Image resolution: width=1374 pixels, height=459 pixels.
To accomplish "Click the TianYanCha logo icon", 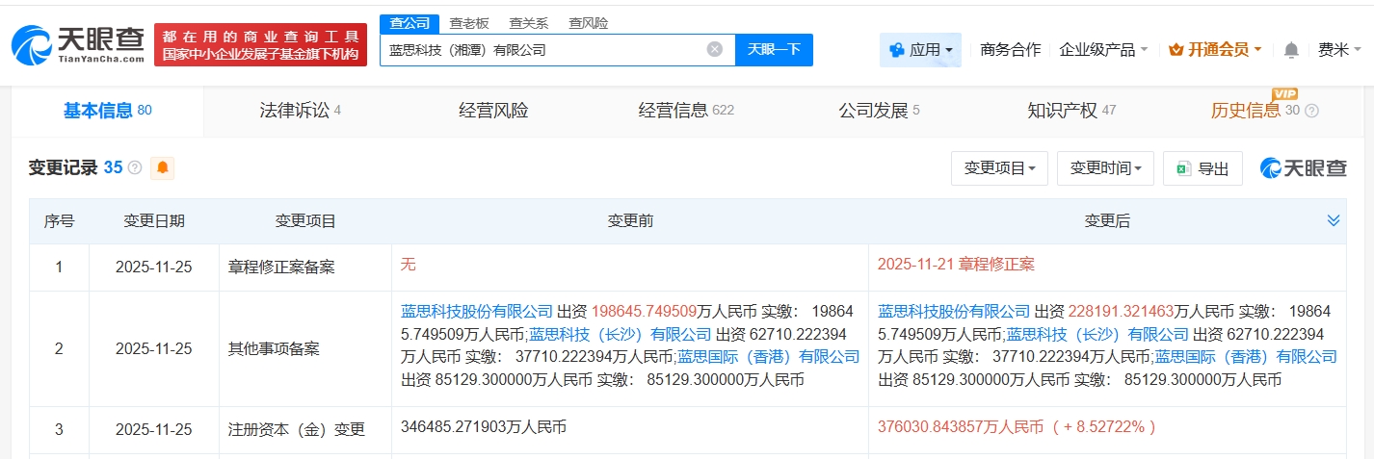I will point(32,45).
